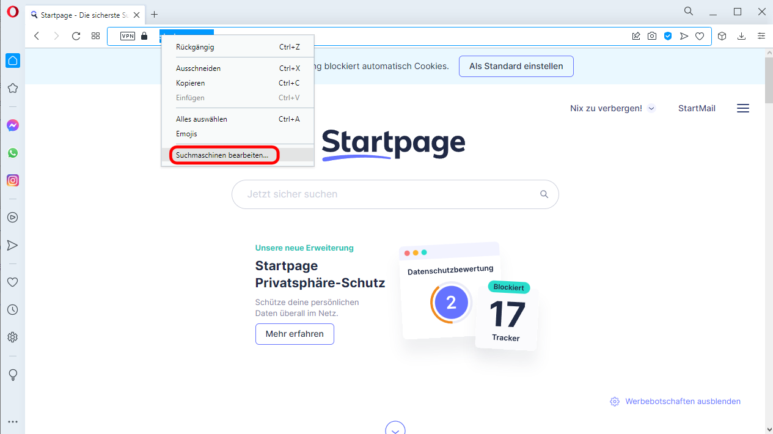Screen dimensions: 773x434
Task: Toggle the VPN badge in address bar
Action: coord(128,36)
